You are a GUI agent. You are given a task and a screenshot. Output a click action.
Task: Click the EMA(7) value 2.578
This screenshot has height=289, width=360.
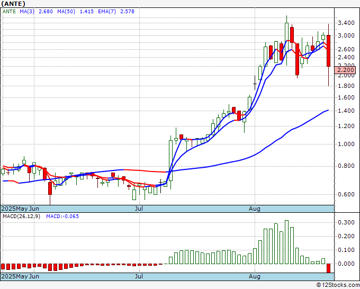click(127, 12)
